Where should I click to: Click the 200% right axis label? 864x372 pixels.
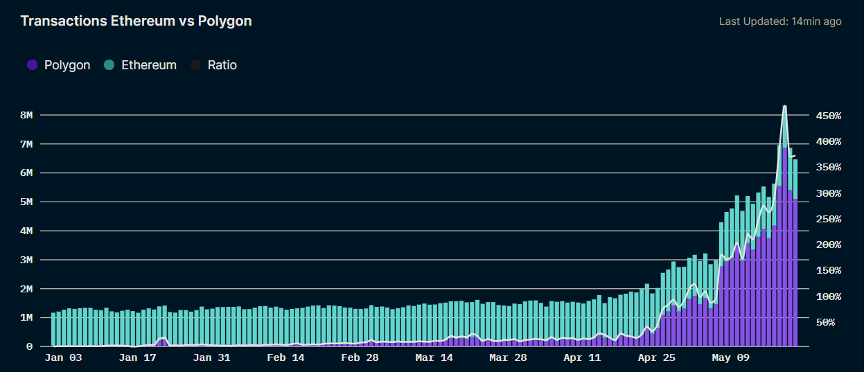click(828, 245)
